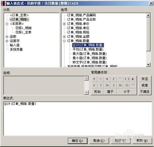154x147 pixels.
Task: Click the 介于 operator button
Action: [127, 92]
